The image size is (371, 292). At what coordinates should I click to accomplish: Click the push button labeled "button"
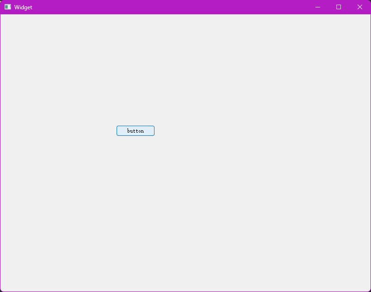pyautogui.click(x=135, y=131)
